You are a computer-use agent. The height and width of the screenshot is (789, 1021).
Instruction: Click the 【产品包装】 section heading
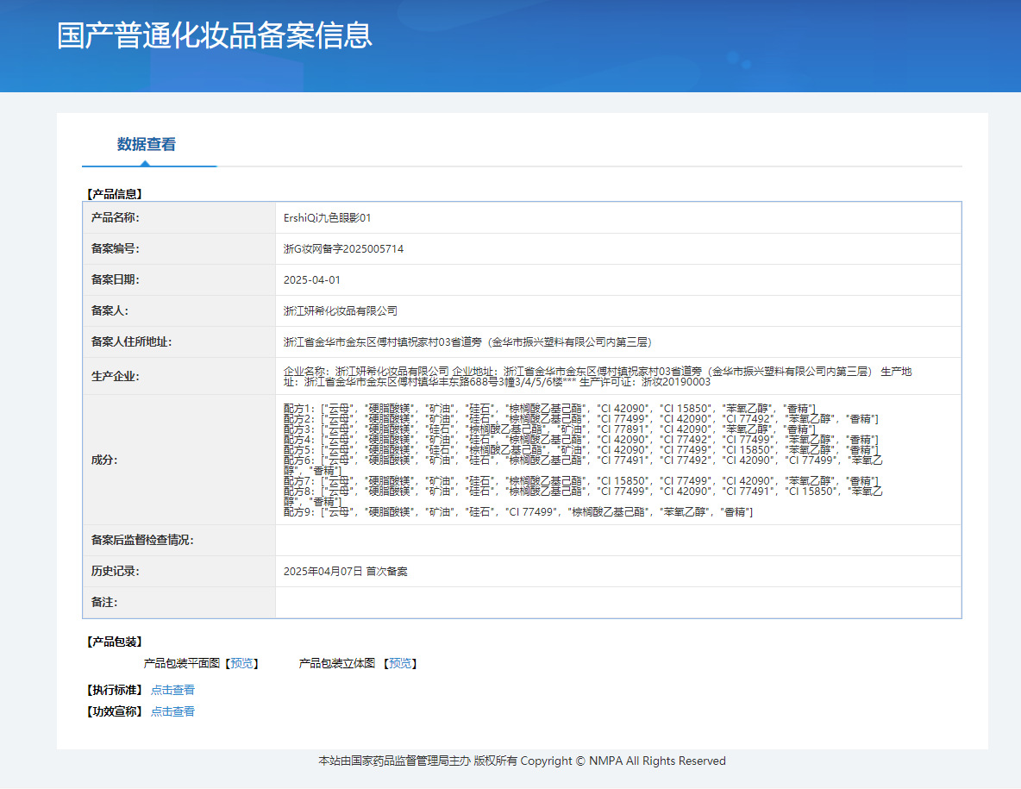pos(114,642)
